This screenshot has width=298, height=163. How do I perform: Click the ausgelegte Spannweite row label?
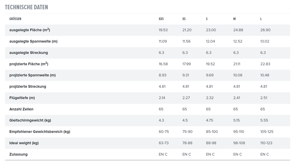[33, 41]
